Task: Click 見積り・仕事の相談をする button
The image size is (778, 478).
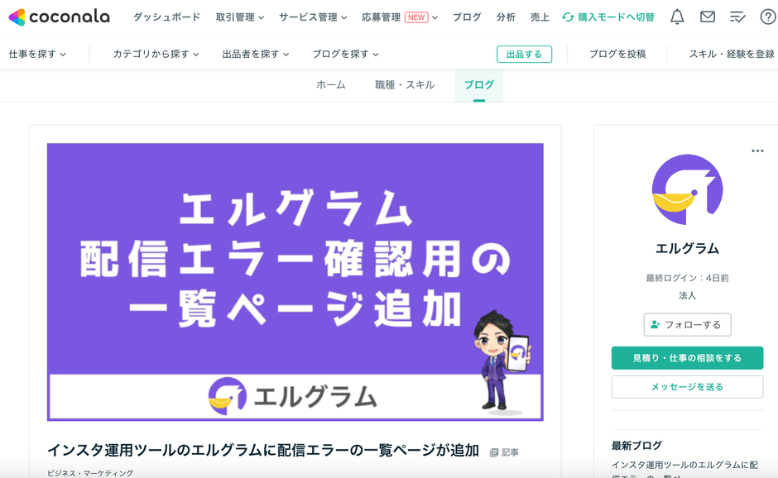Action: click(687, 358)
